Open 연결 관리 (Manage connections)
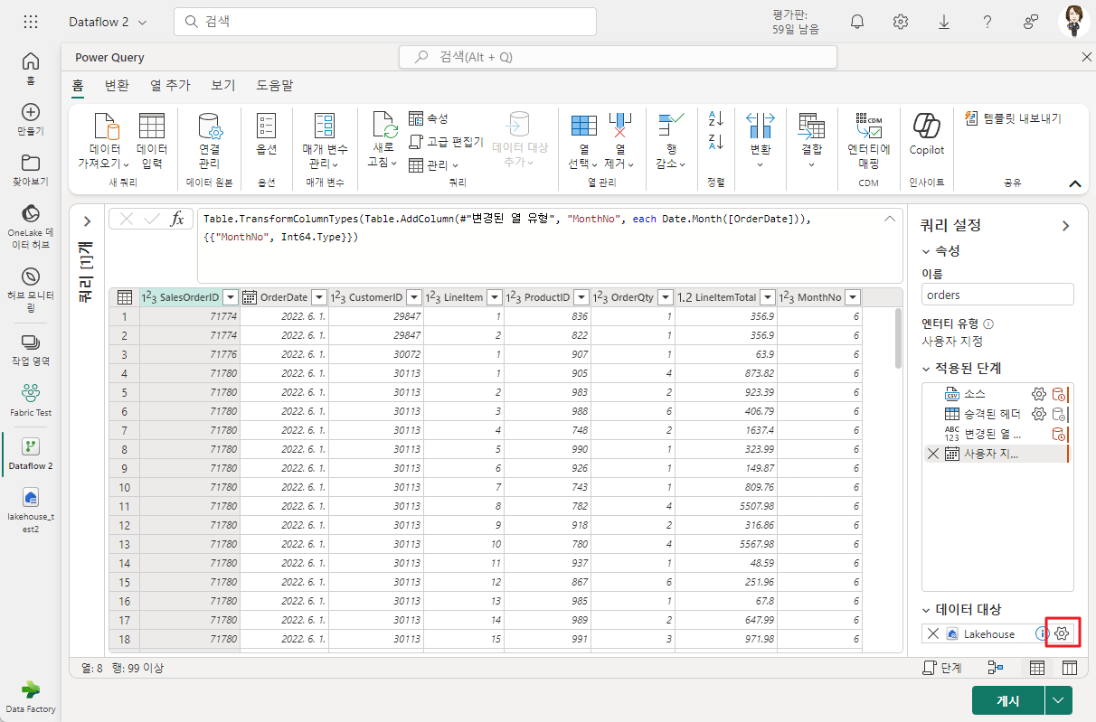 click(x=210, y=142)
